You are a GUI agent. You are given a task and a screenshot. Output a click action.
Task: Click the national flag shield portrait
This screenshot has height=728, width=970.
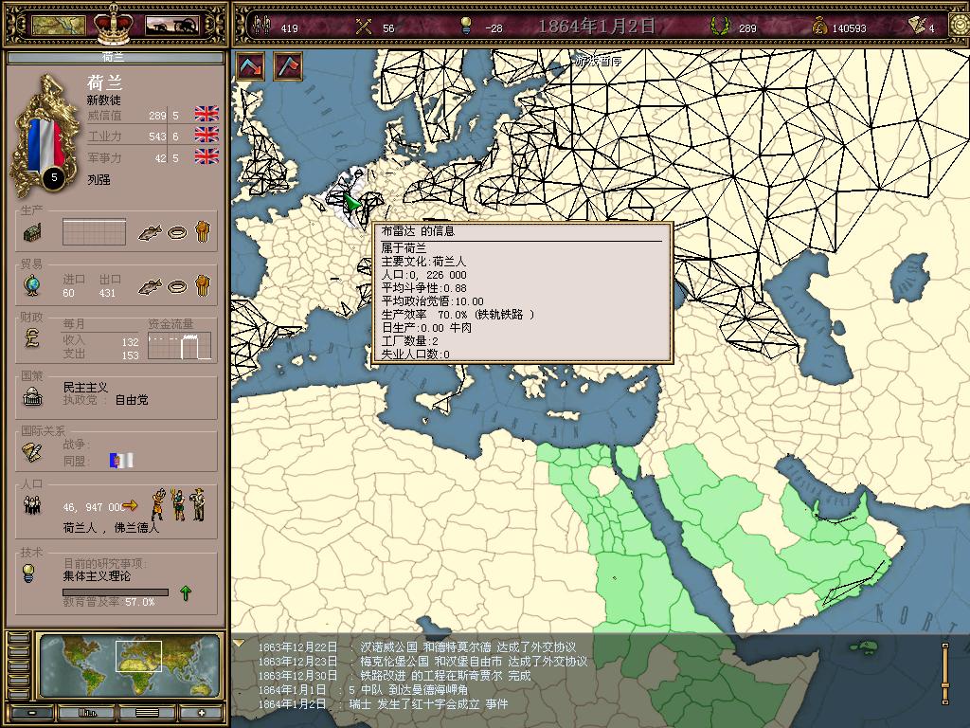coord(45,140)
